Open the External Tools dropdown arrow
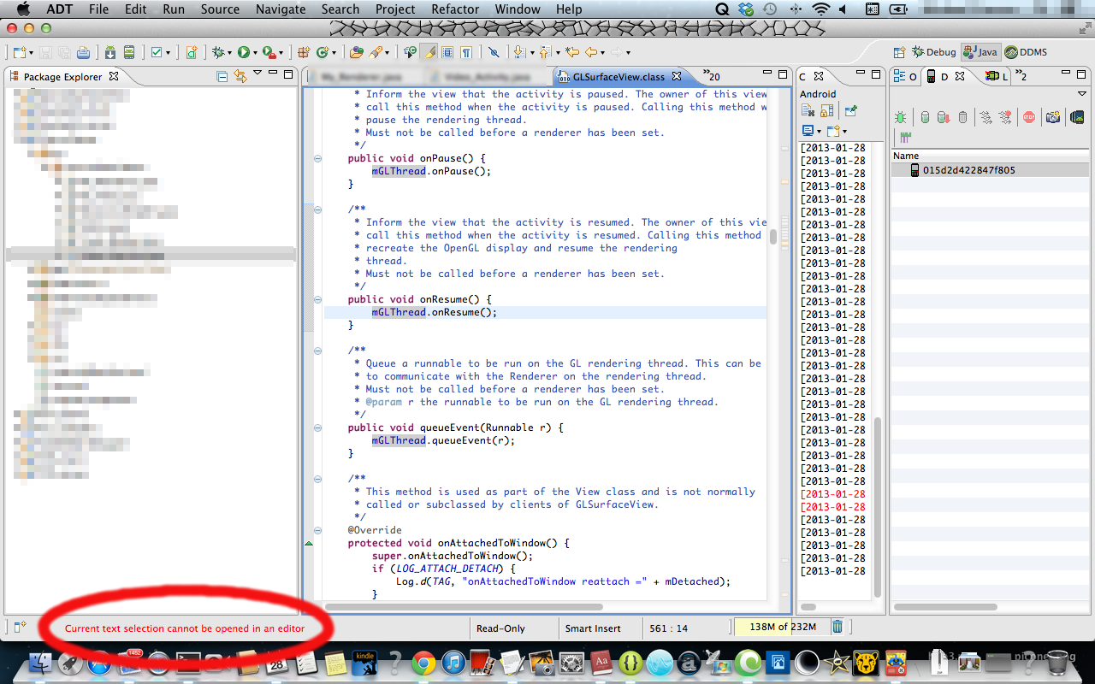This screenshot has height=684, width=1095. pyautogui.click(x=281, y=53)
